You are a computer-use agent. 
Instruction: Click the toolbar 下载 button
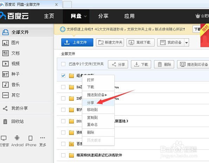coord(141,64)
